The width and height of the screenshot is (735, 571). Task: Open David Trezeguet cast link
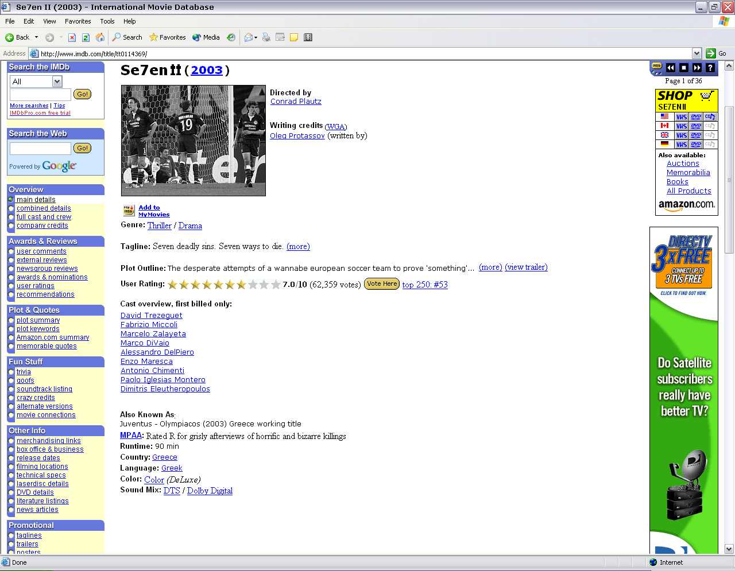click(x=152, y=316)
